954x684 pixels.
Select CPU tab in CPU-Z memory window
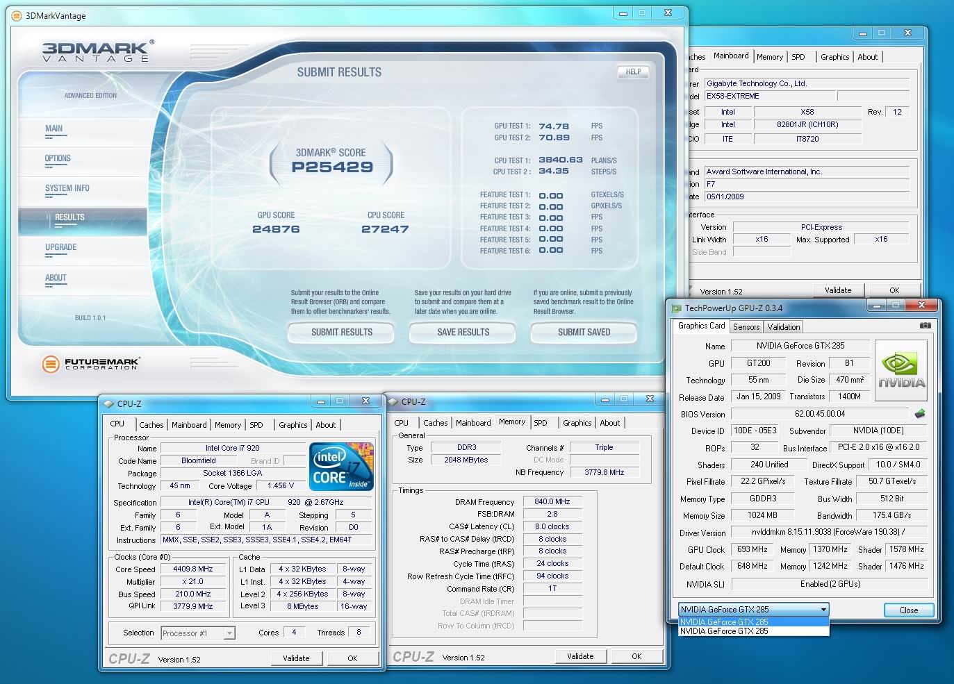(402, 423)
